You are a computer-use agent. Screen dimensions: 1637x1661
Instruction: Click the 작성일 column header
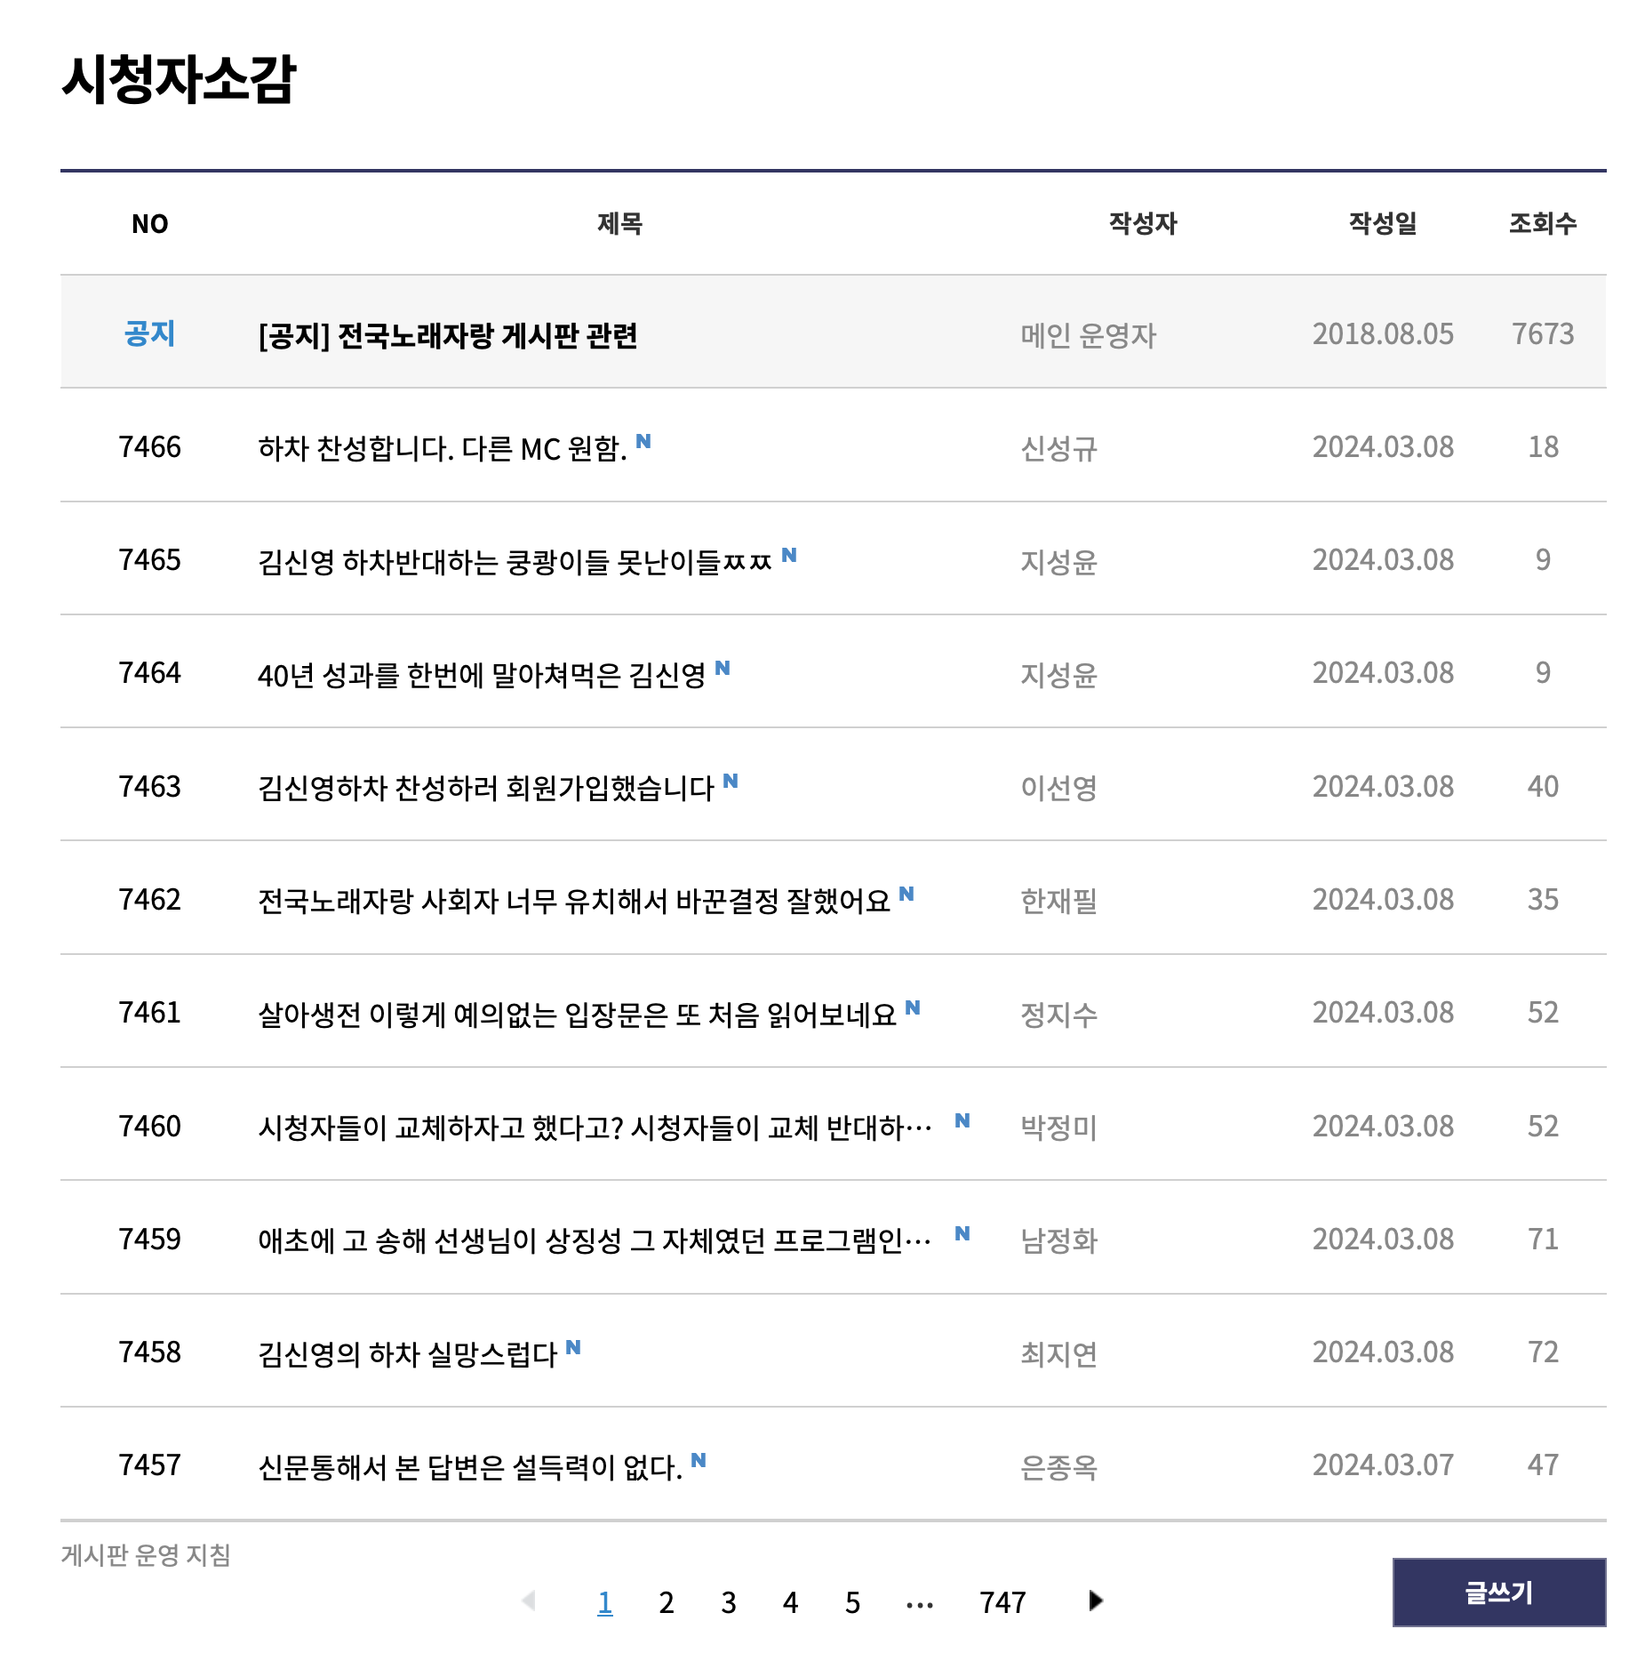[x=1383, y=223]
